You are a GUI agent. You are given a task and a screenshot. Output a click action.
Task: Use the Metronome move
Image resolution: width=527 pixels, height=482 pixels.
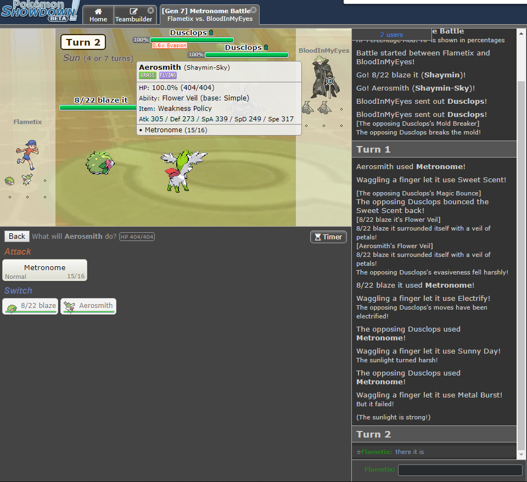(44, 270)
